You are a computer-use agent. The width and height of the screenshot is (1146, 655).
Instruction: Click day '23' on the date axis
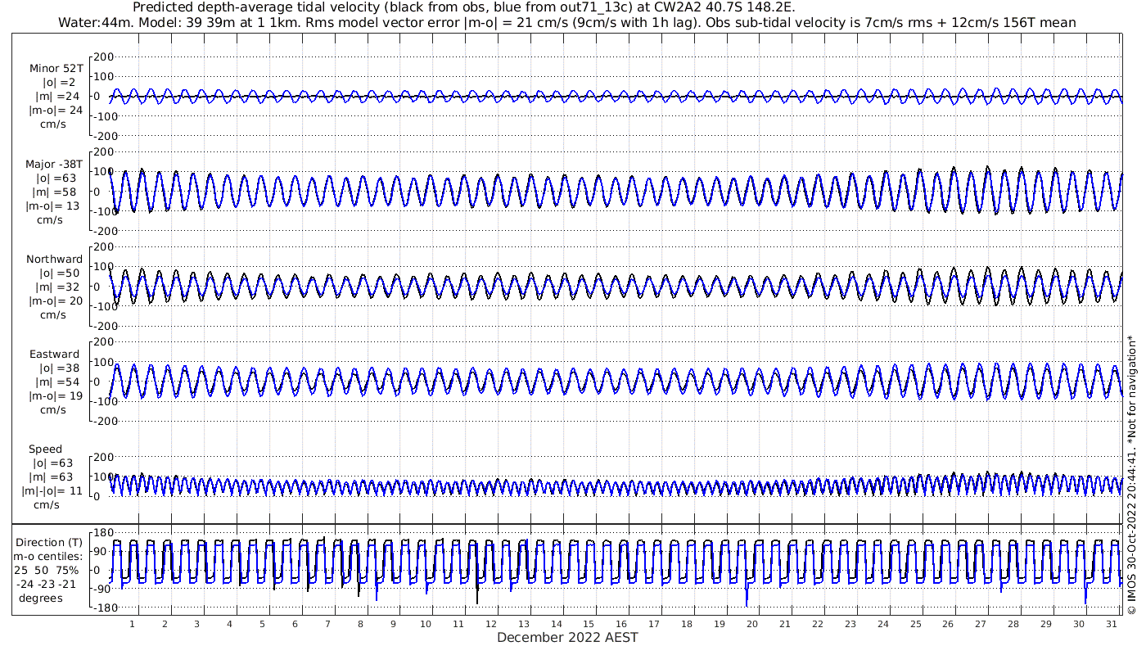pos(850,624)
